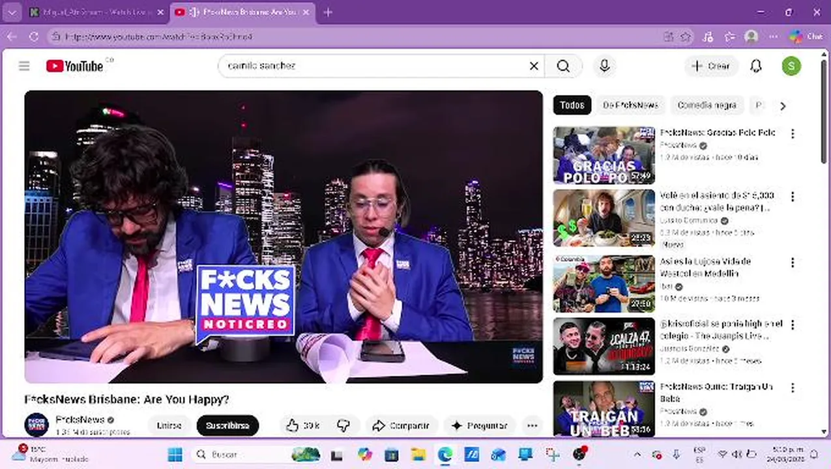Open options for Volé en el asiento video

click(x=793, y=197)
